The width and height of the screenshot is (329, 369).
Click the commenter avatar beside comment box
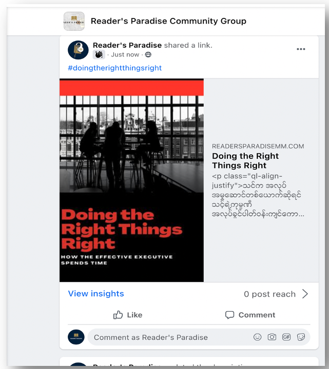tap(76, 337)
